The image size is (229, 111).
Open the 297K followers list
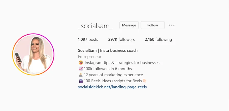[x=121, y=39]
